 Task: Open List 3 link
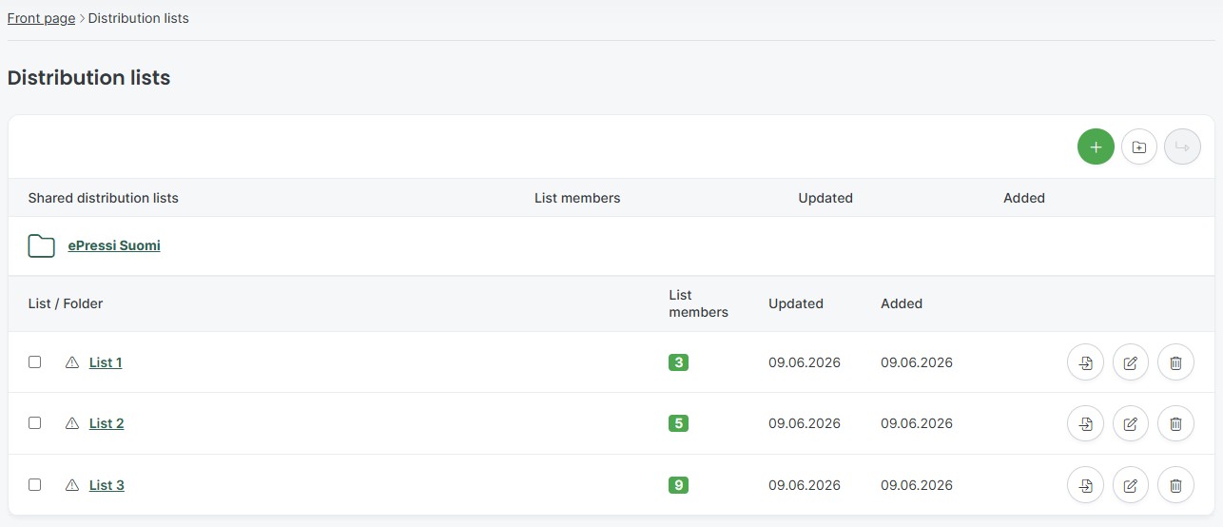click(x=107, y=485)
